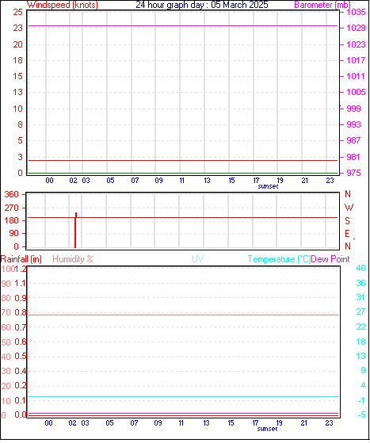370x443 pixels.
Task: Click wind direction scale value 360
Action: pyautogui.click(x=12, y=194)
